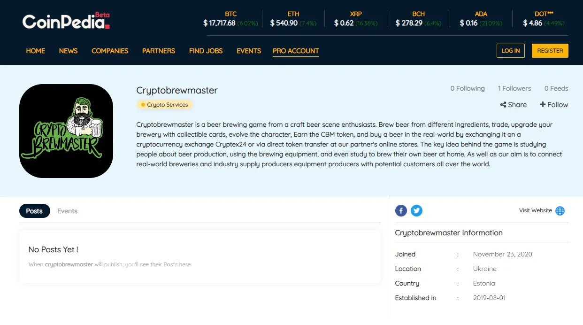583x325 pixels.
Task: Click the Location value Ukraine
Action: coord(485,269)
